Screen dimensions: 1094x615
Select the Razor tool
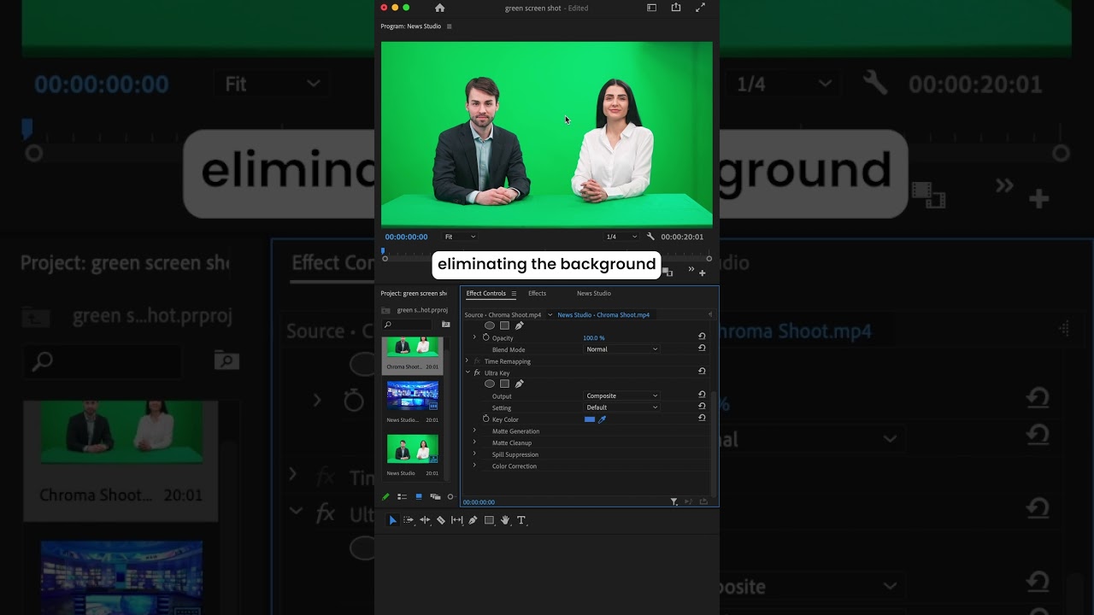pos(441,520)
